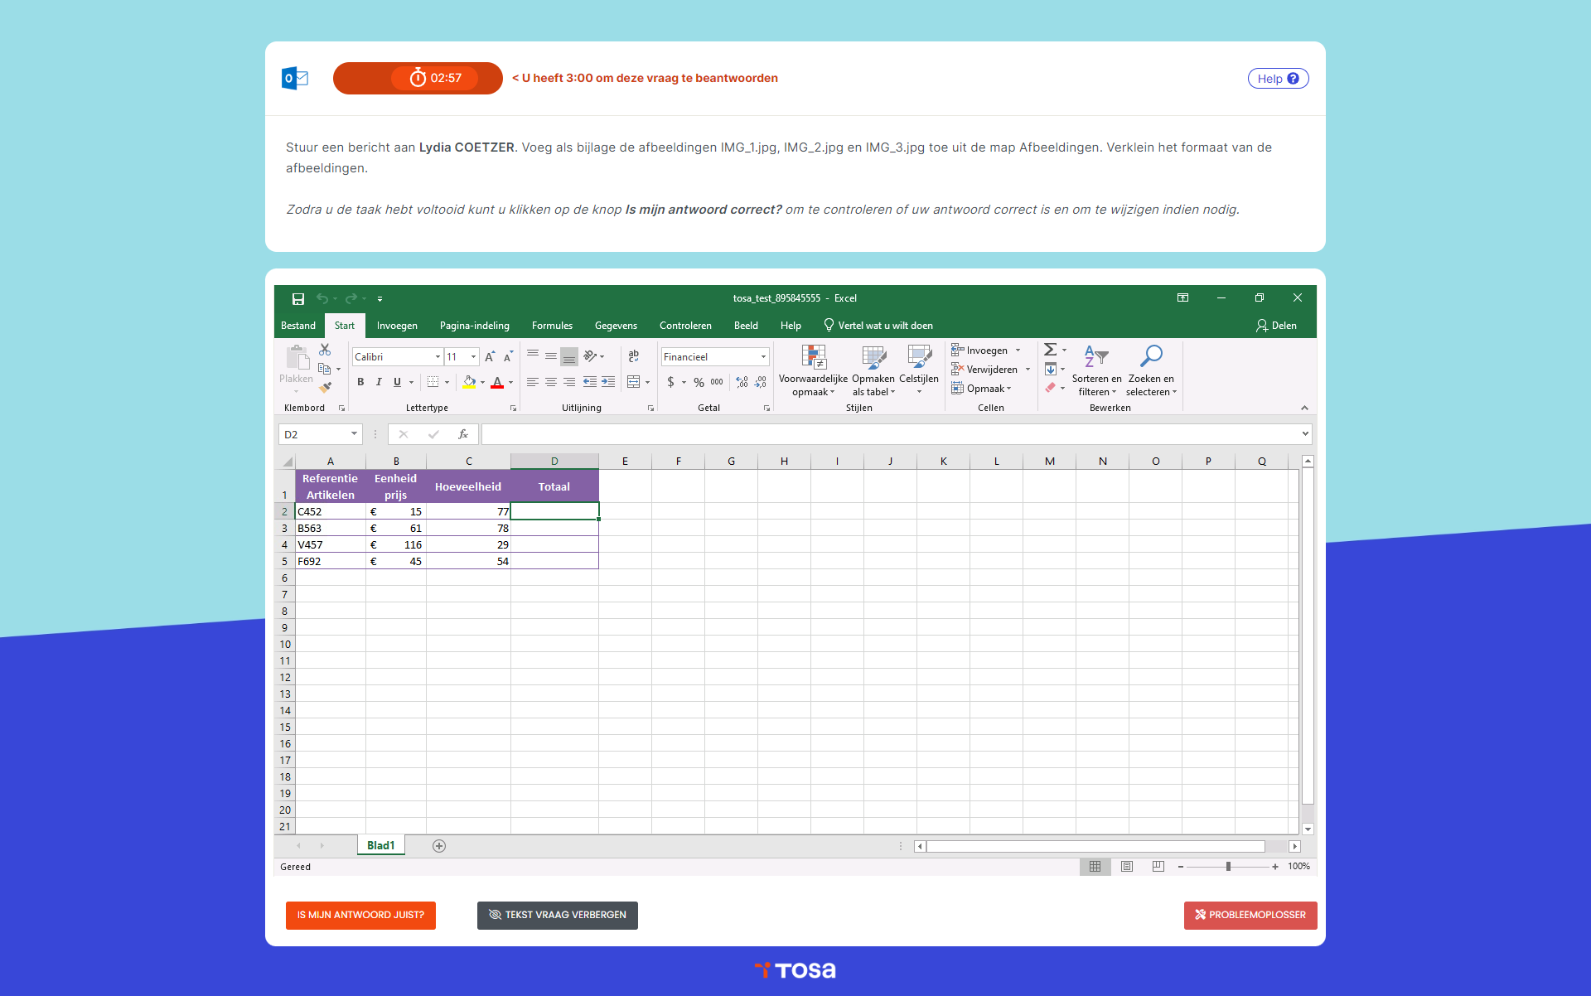
Task: Click the Save icon in title bar
Action: click(x=298, y=298)
